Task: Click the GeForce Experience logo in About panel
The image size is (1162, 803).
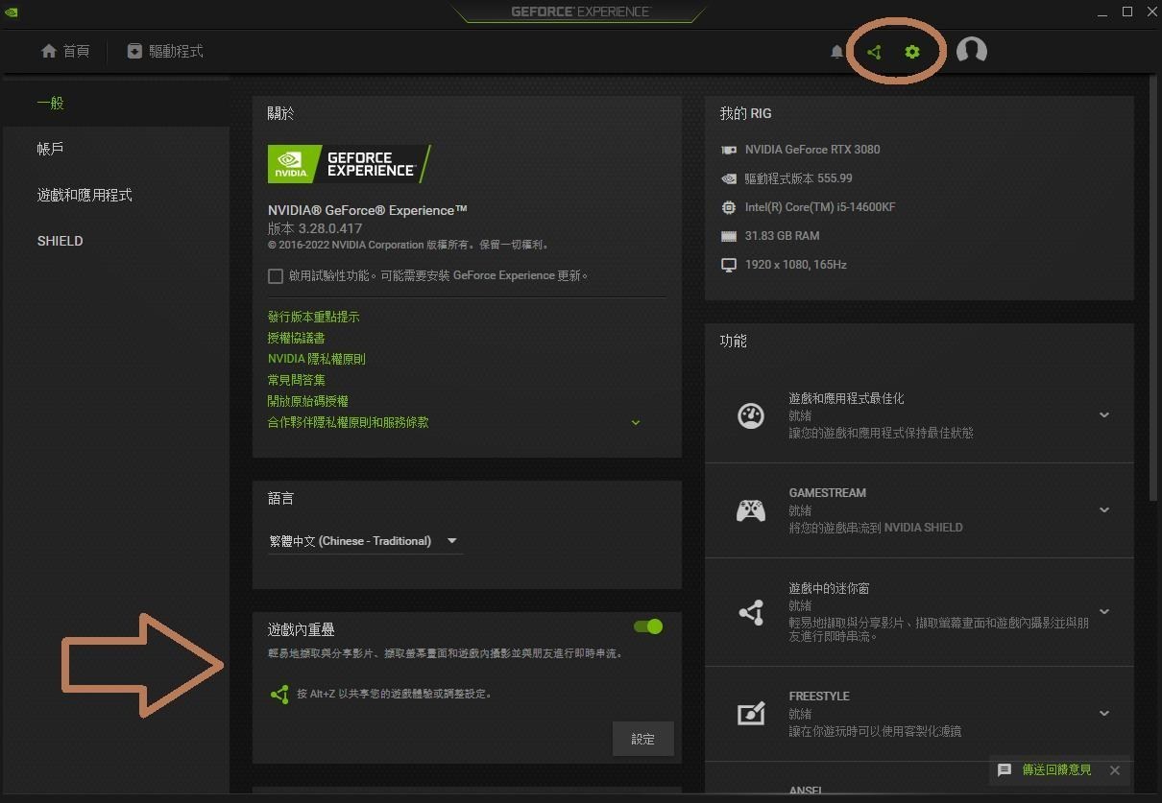Action: tap(350, 164)
